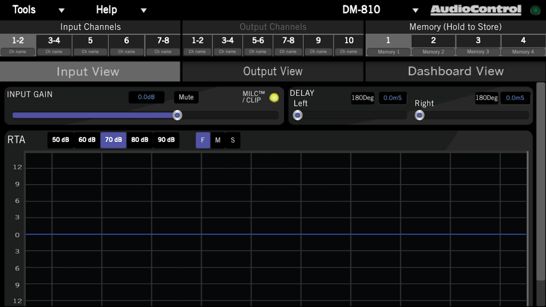Expand the Help dropdown arrow

[144, 11]
